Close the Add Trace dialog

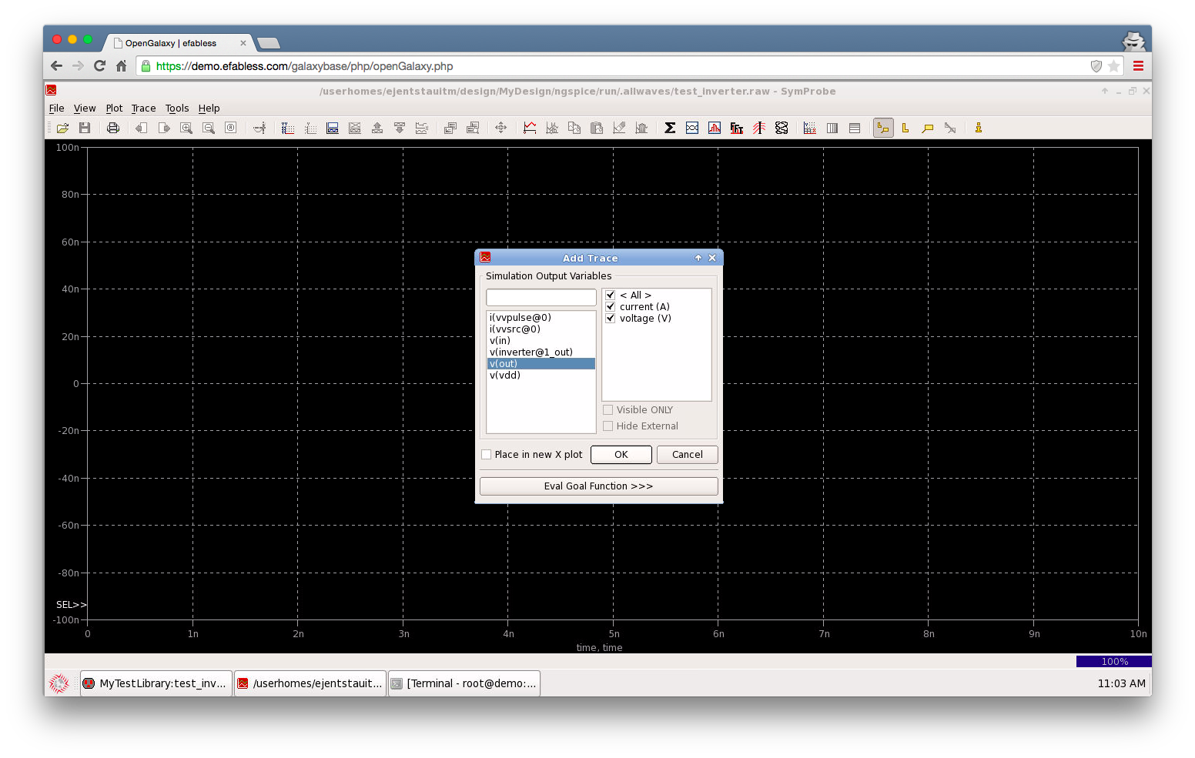712,258
